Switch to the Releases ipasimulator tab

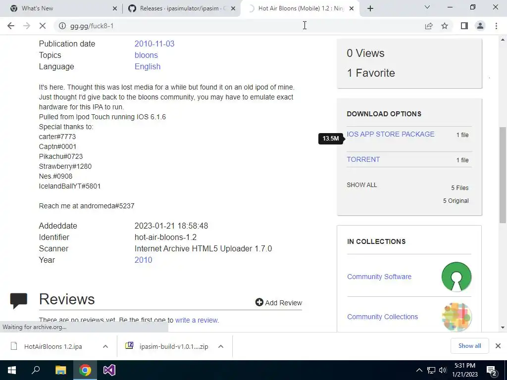(183, 8)
